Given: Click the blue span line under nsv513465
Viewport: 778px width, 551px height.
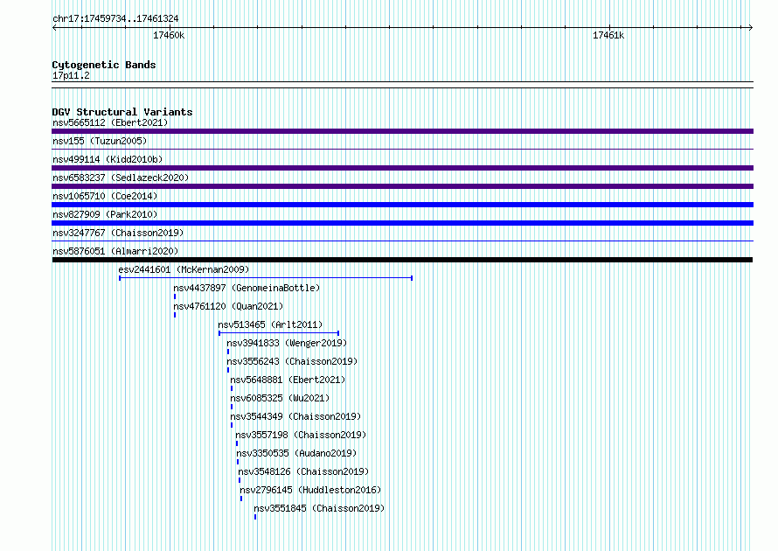Looking at the screenshot, I should pos(279,333).
